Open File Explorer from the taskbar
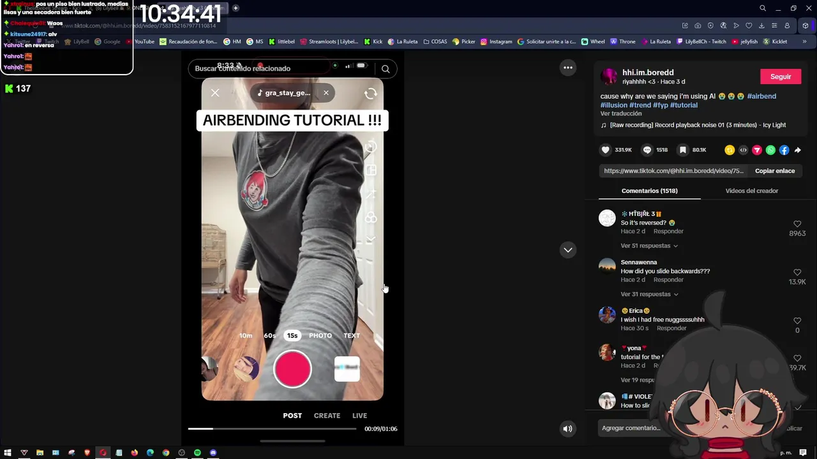Image resolution: width=817 pixels, height=459 pixels. (40, 453)
